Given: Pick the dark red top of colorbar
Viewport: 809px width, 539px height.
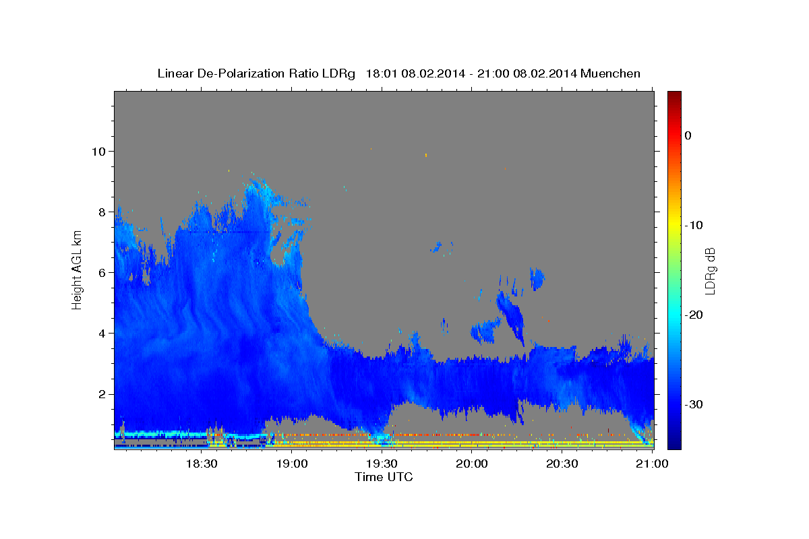Looking at the screenshot, I should tap(674, 96).
